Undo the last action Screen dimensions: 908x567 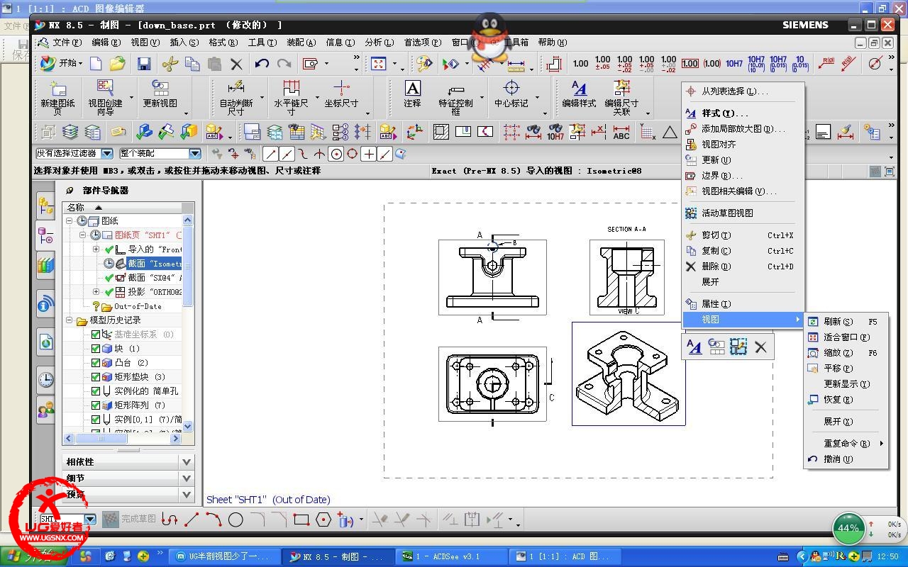click(x=262, y=64)
